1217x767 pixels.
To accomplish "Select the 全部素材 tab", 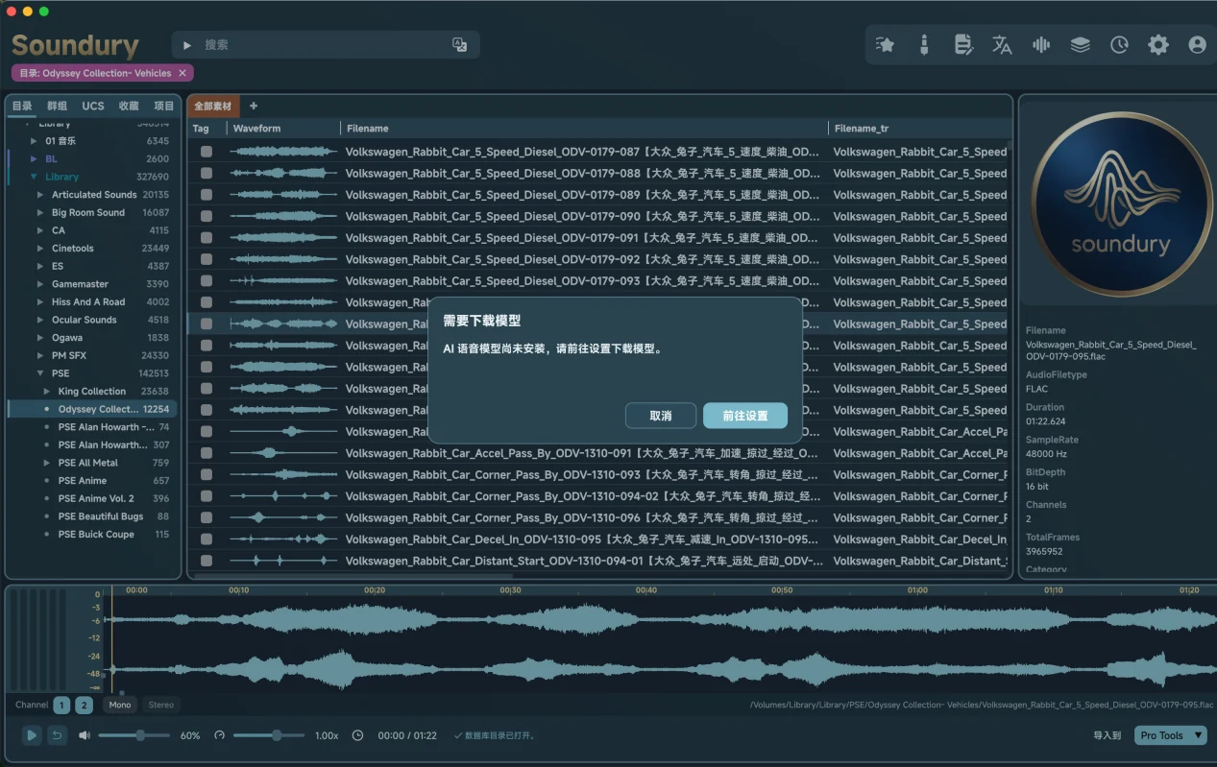I will click(213, 106).
